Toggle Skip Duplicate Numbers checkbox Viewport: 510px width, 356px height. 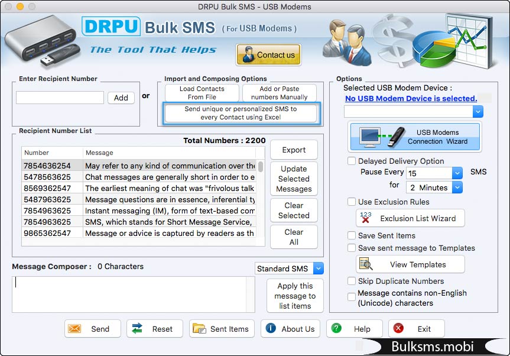[x=351, y=281]
